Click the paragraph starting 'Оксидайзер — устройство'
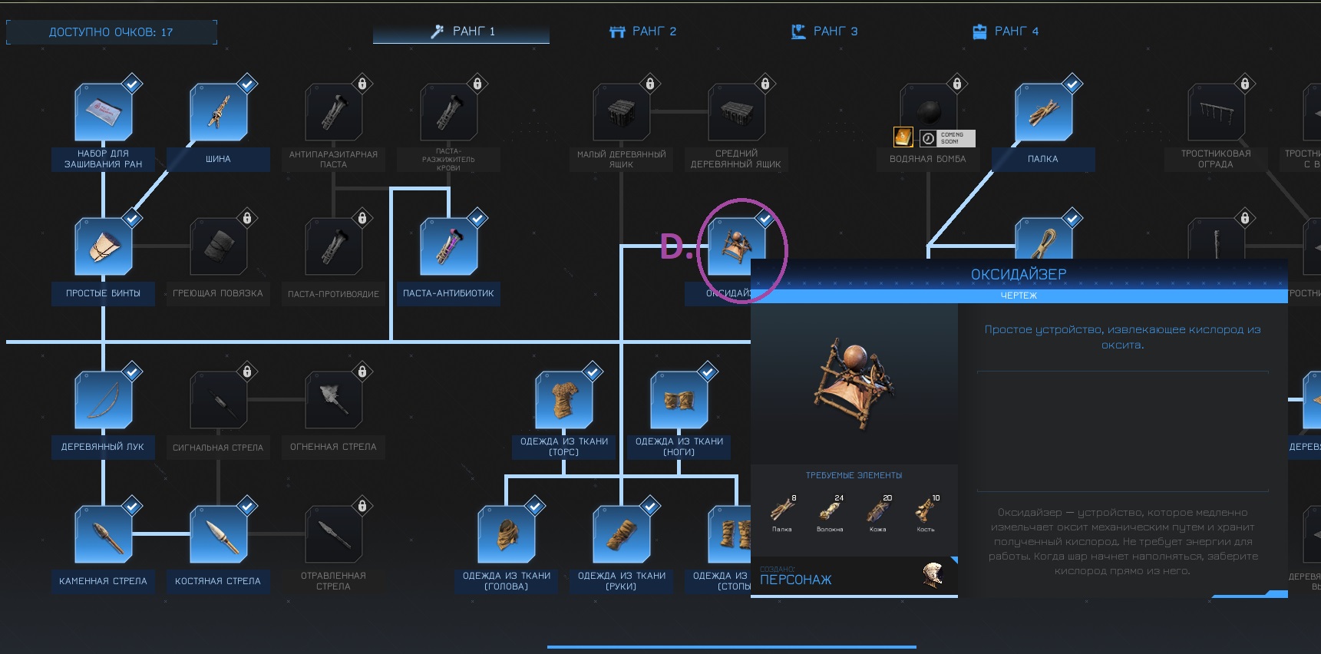The image size is (1321, 654). tap(1122, 541)
